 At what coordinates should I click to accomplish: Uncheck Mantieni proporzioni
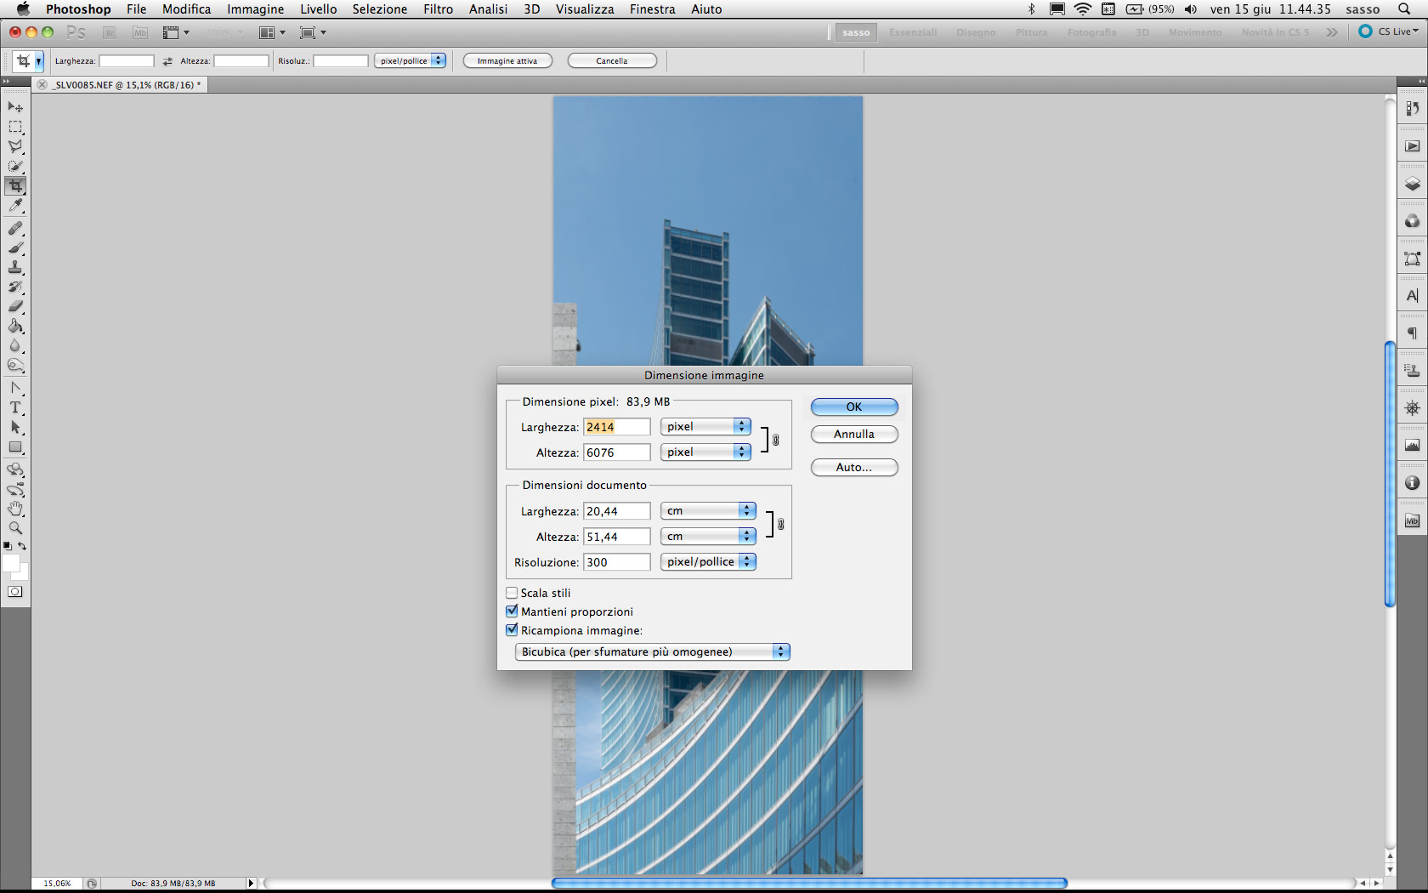click(512, 611)
